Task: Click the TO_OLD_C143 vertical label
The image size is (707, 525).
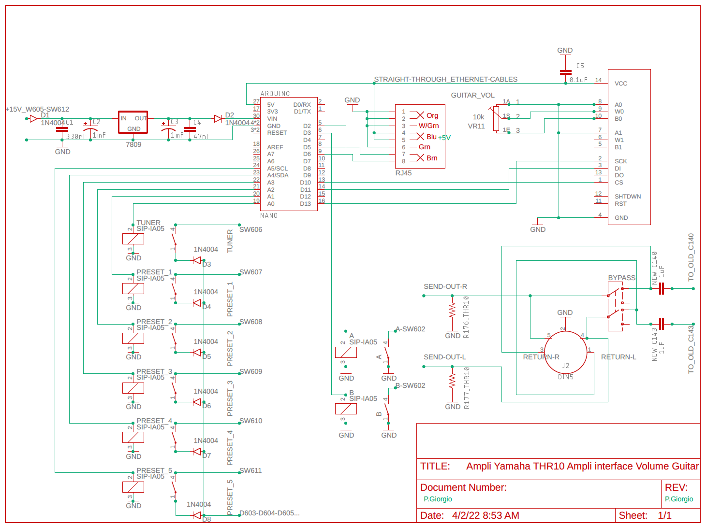Action: 691,349
